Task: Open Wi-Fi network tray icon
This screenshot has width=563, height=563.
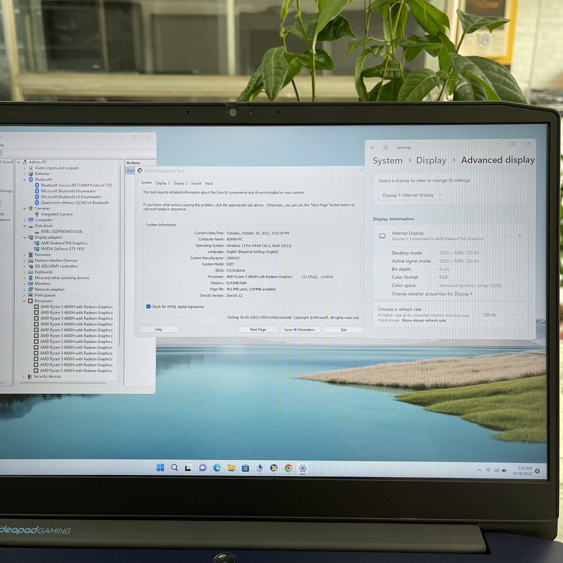Action: tap(488, 470)
